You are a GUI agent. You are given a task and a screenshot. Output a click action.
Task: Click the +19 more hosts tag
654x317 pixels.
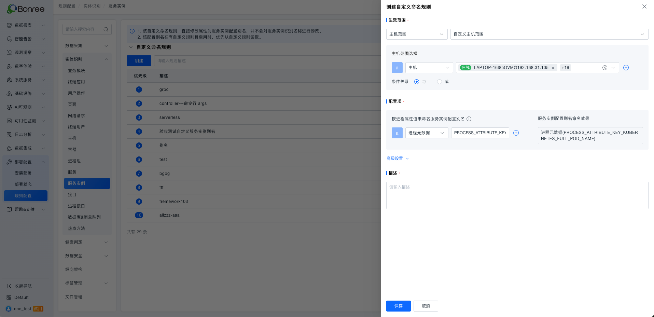(x=565, y=68)
